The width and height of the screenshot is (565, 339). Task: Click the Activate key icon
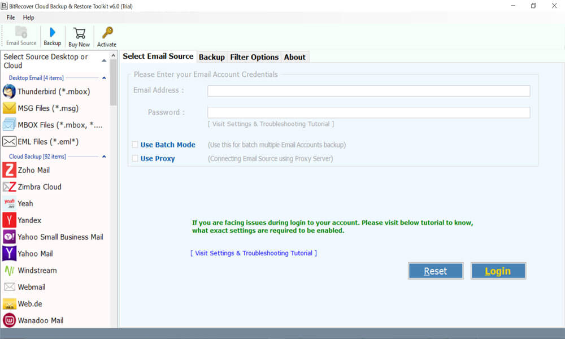coord(107,33)
